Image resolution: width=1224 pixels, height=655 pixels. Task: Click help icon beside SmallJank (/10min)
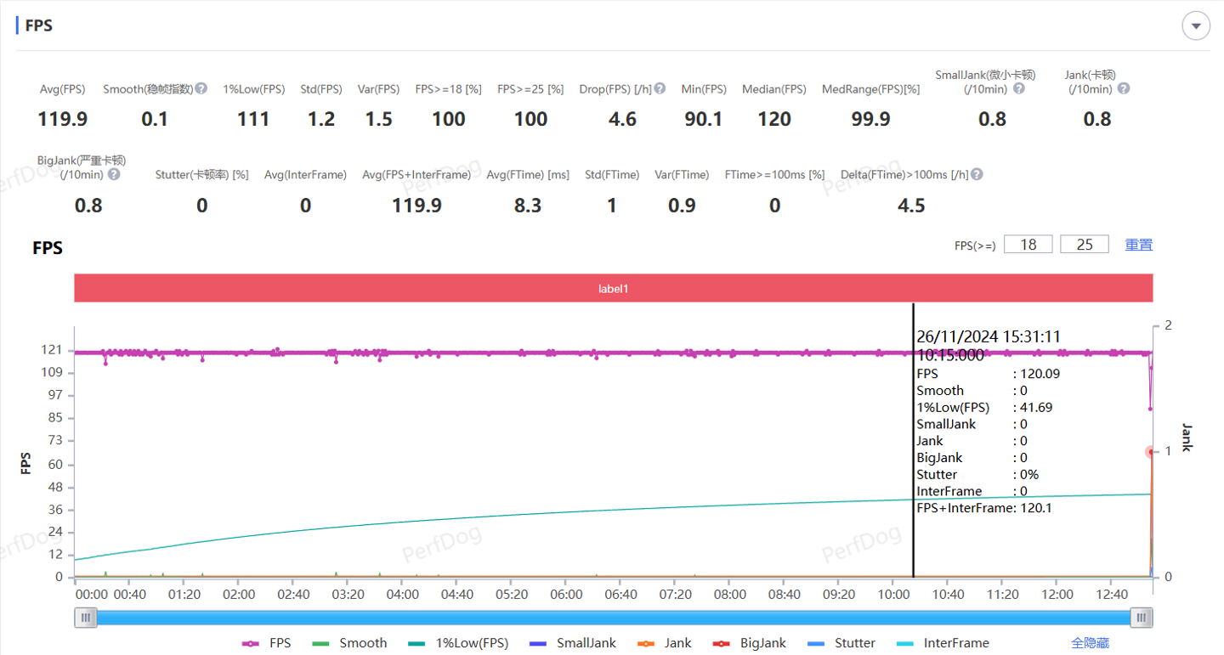tap(1018, 88)
